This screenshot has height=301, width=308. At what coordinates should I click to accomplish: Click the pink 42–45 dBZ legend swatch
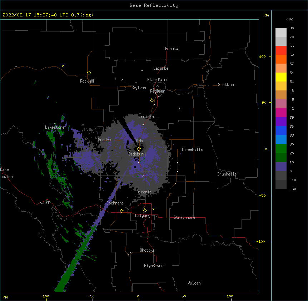[x=281, y=104]
